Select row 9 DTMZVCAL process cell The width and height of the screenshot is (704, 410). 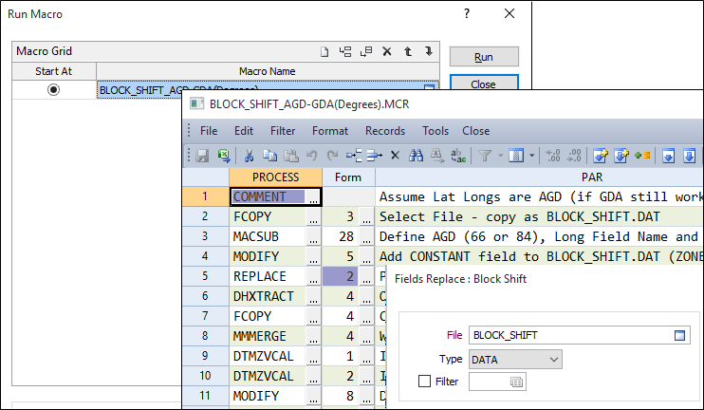269,356
